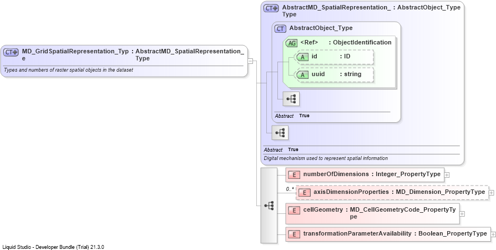Collapse the MD_GridSpatialRepresentation_Type node

[x=250, y=61]
